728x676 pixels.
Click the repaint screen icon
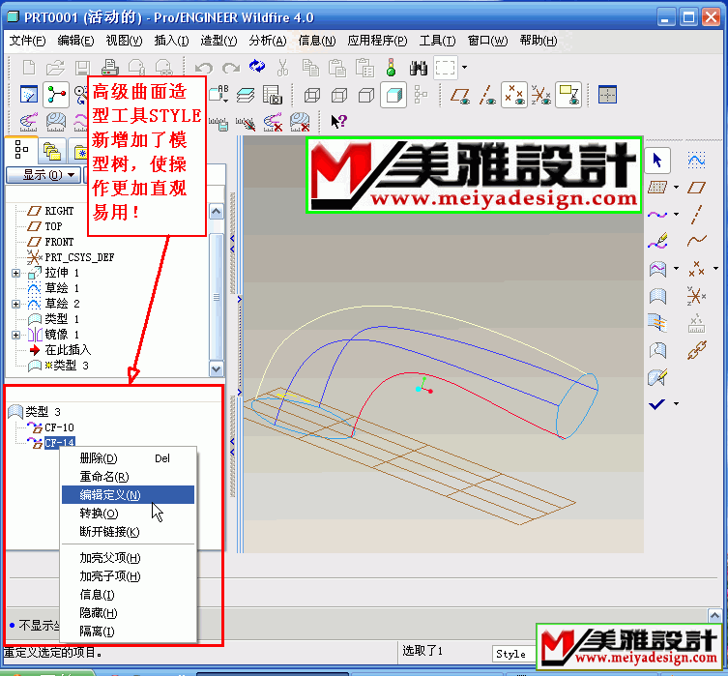pos(29,95)
